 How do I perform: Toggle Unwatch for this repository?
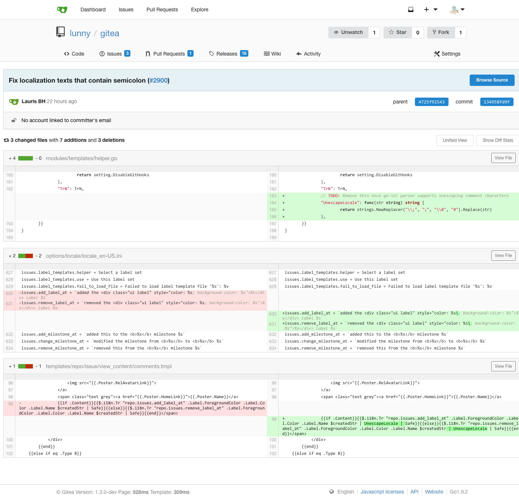pyautogui.click(x=348, y=32)
